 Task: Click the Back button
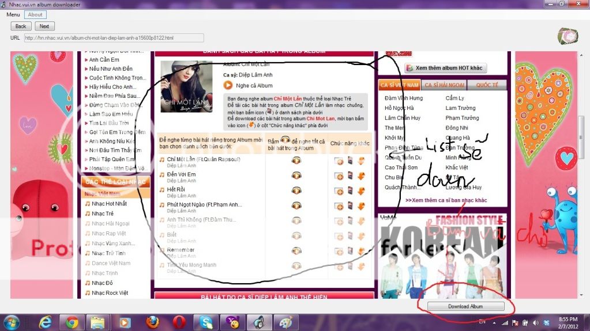tap(21, 26)
